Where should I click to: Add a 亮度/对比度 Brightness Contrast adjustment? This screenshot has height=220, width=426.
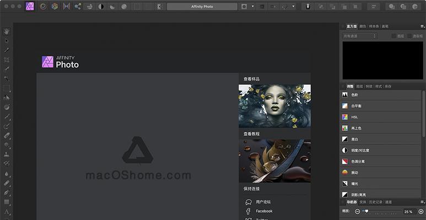[x=381, y=150]
